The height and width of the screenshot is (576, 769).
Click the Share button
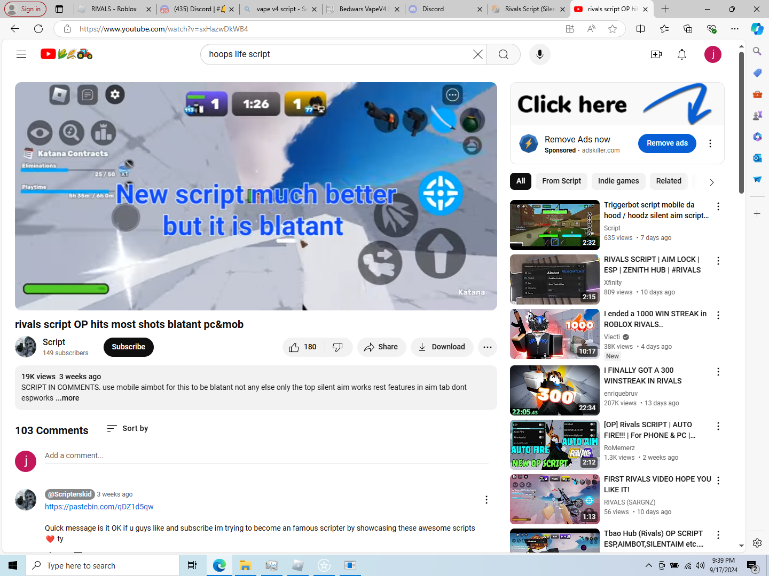tap(381, 347)
